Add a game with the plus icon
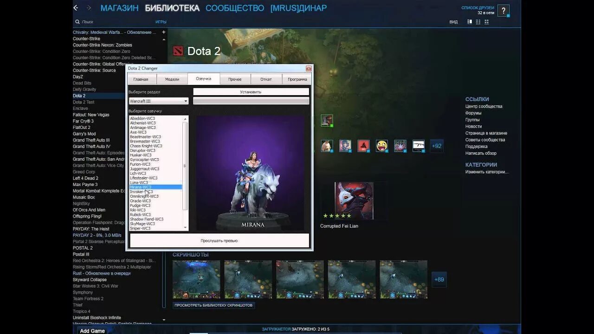The image size is (594, 334). coord(163,32)
